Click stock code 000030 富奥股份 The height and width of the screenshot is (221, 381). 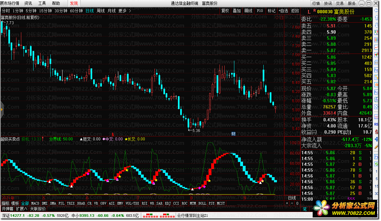(x=336, y=12)
